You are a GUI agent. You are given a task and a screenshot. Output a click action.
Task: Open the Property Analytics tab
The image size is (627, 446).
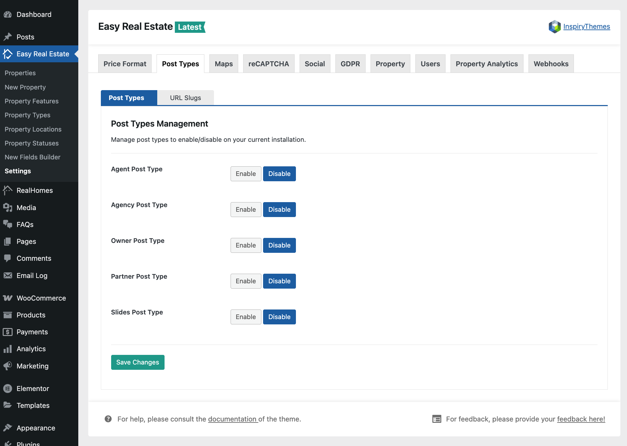pos(487,64)
